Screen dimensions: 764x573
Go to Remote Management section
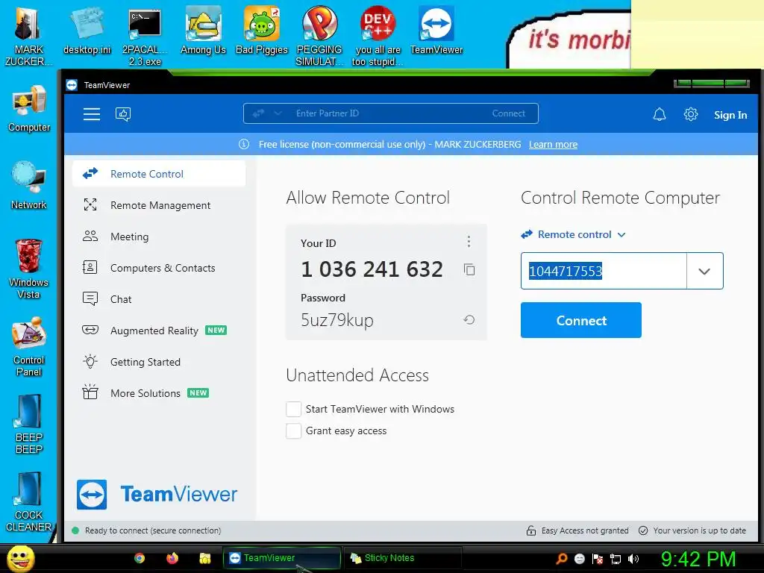(159, 205)
